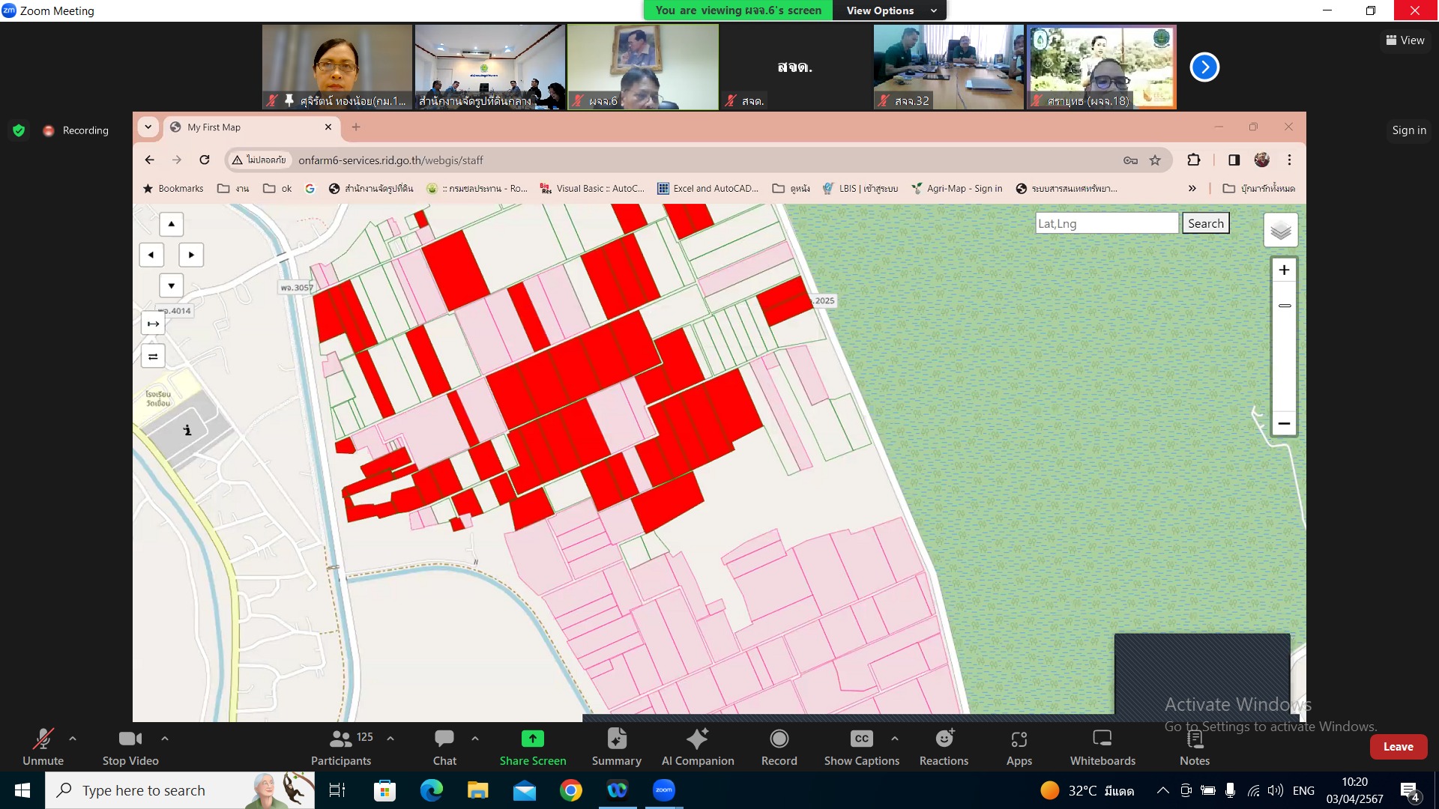Image resolution: width=1439 pixels, height=809 pixels.
Task: Move the map zoom slider handle
Action: click(x=1285, y=306)
